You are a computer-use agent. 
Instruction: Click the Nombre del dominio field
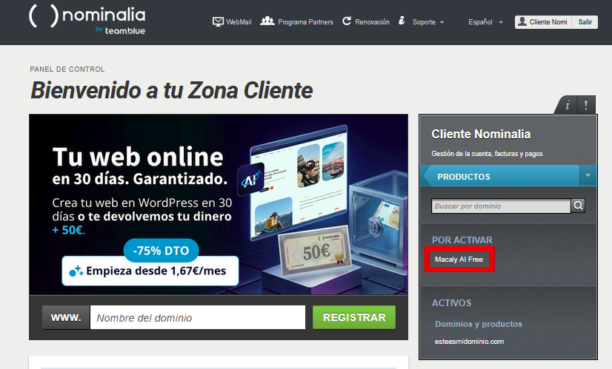[198, 317]
